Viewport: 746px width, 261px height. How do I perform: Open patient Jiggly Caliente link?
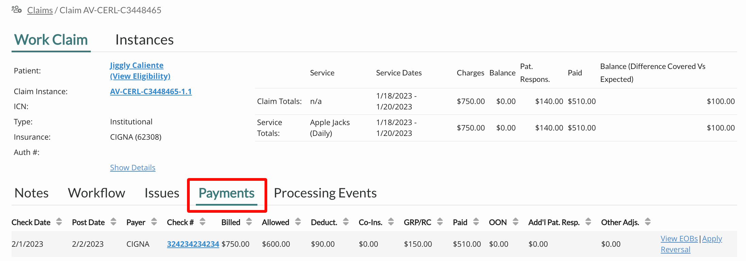(137, 65)
